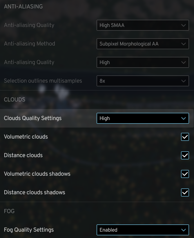This screenshot has height=238, width=194.
Task: Disable the Distance clouds option
Action: (185, 155)
